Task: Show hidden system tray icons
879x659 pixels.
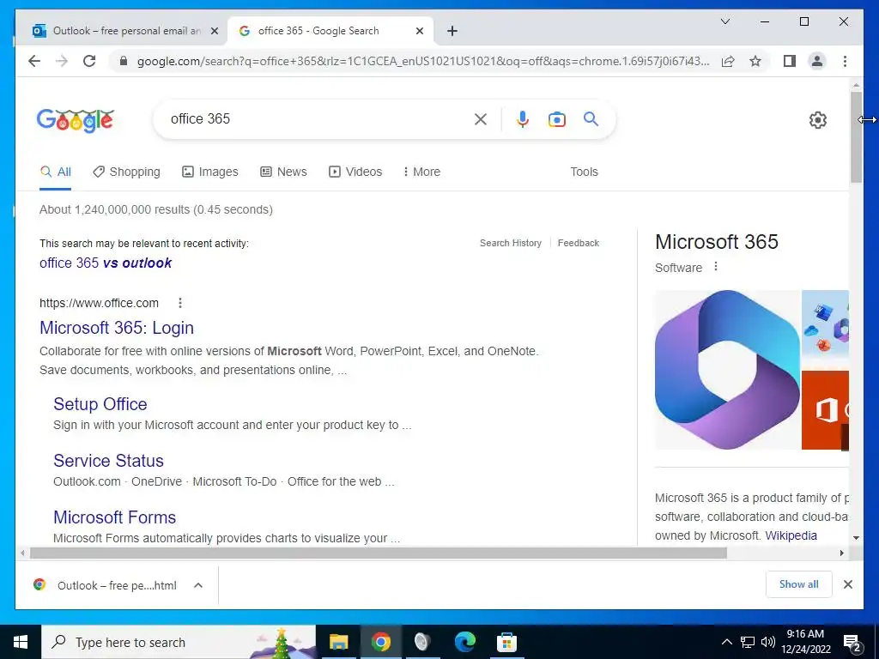Action: pyautogui.click(x=726, y=642)
